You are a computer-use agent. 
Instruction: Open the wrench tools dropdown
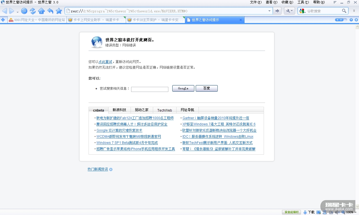tap(289, 11)
